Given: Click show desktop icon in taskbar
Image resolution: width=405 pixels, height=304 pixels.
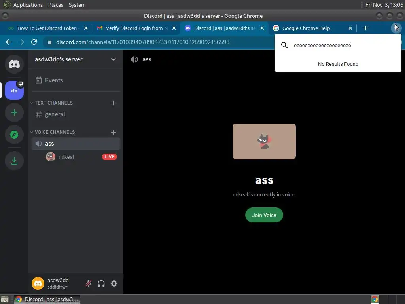Looking at the screenshot, I should 5,300.
